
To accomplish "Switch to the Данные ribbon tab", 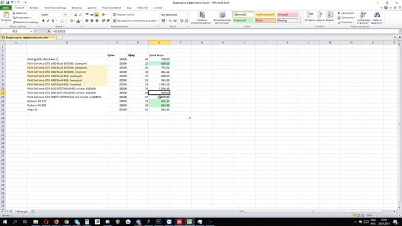I will (92, 8).
